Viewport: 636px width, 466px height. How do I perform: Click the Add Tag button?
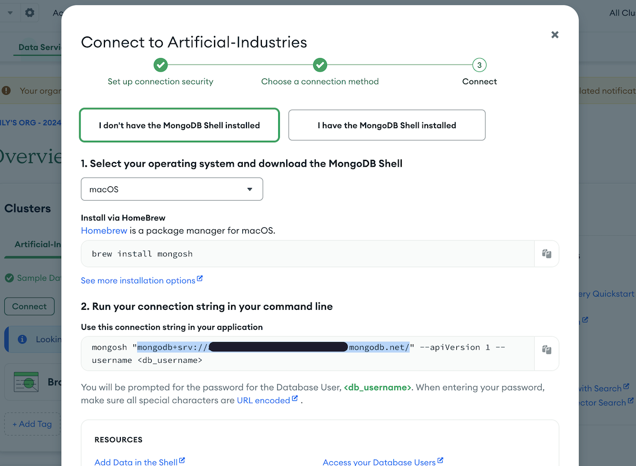[x=32, y=424]
